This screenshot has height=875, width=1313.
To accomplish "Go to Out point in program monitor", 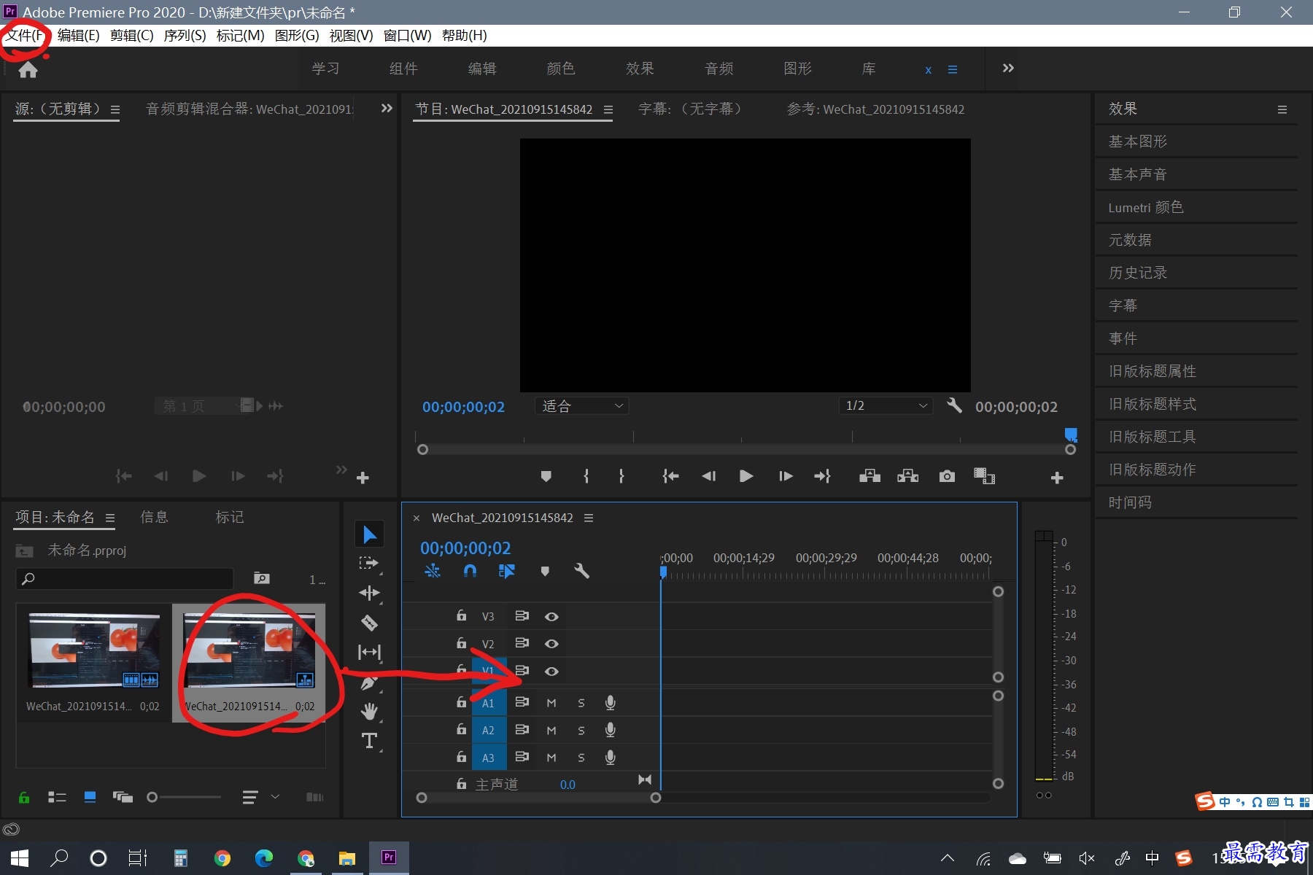I will pyautogui.click(x=823, y=476).
